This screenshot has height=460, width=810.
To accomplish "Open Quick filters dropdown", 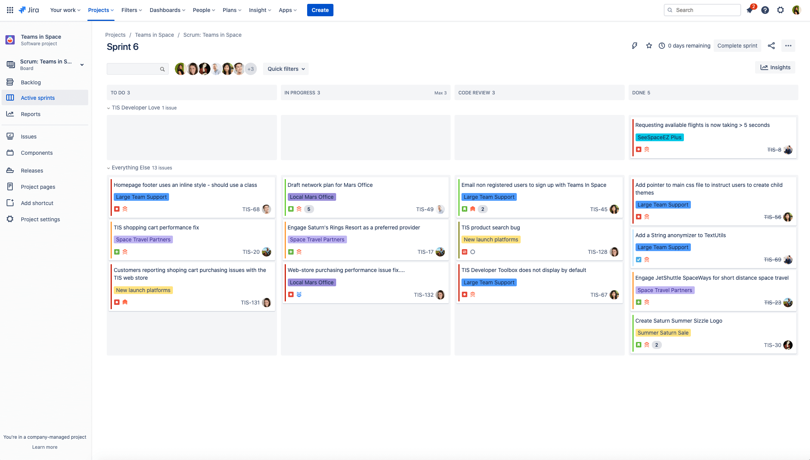I will (x=285, y=69).
